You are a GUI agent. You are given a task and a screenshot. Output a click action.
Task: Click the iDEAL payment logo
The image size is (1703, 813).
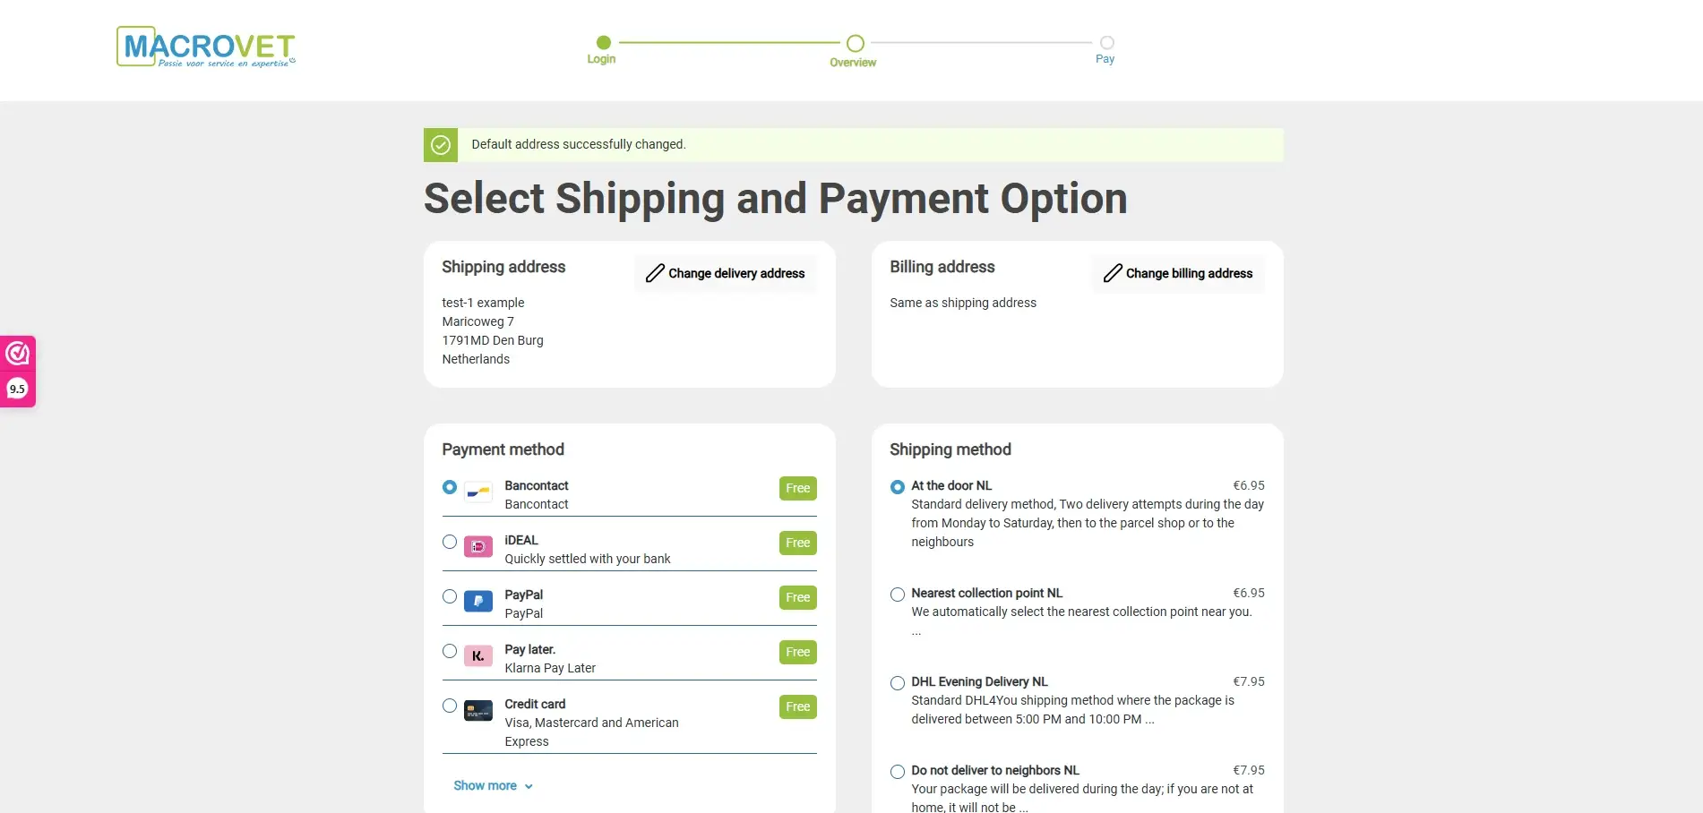(477, 546)
